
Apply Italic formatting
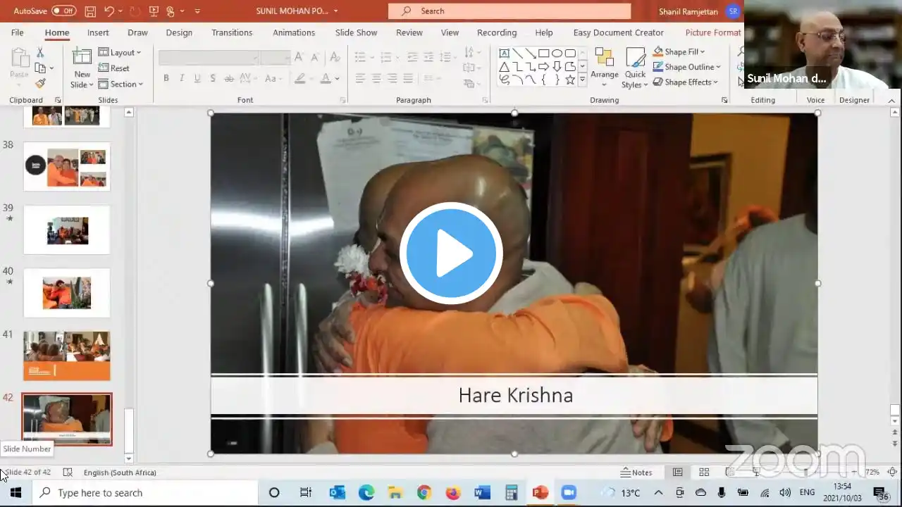click(x=182, y=78)
